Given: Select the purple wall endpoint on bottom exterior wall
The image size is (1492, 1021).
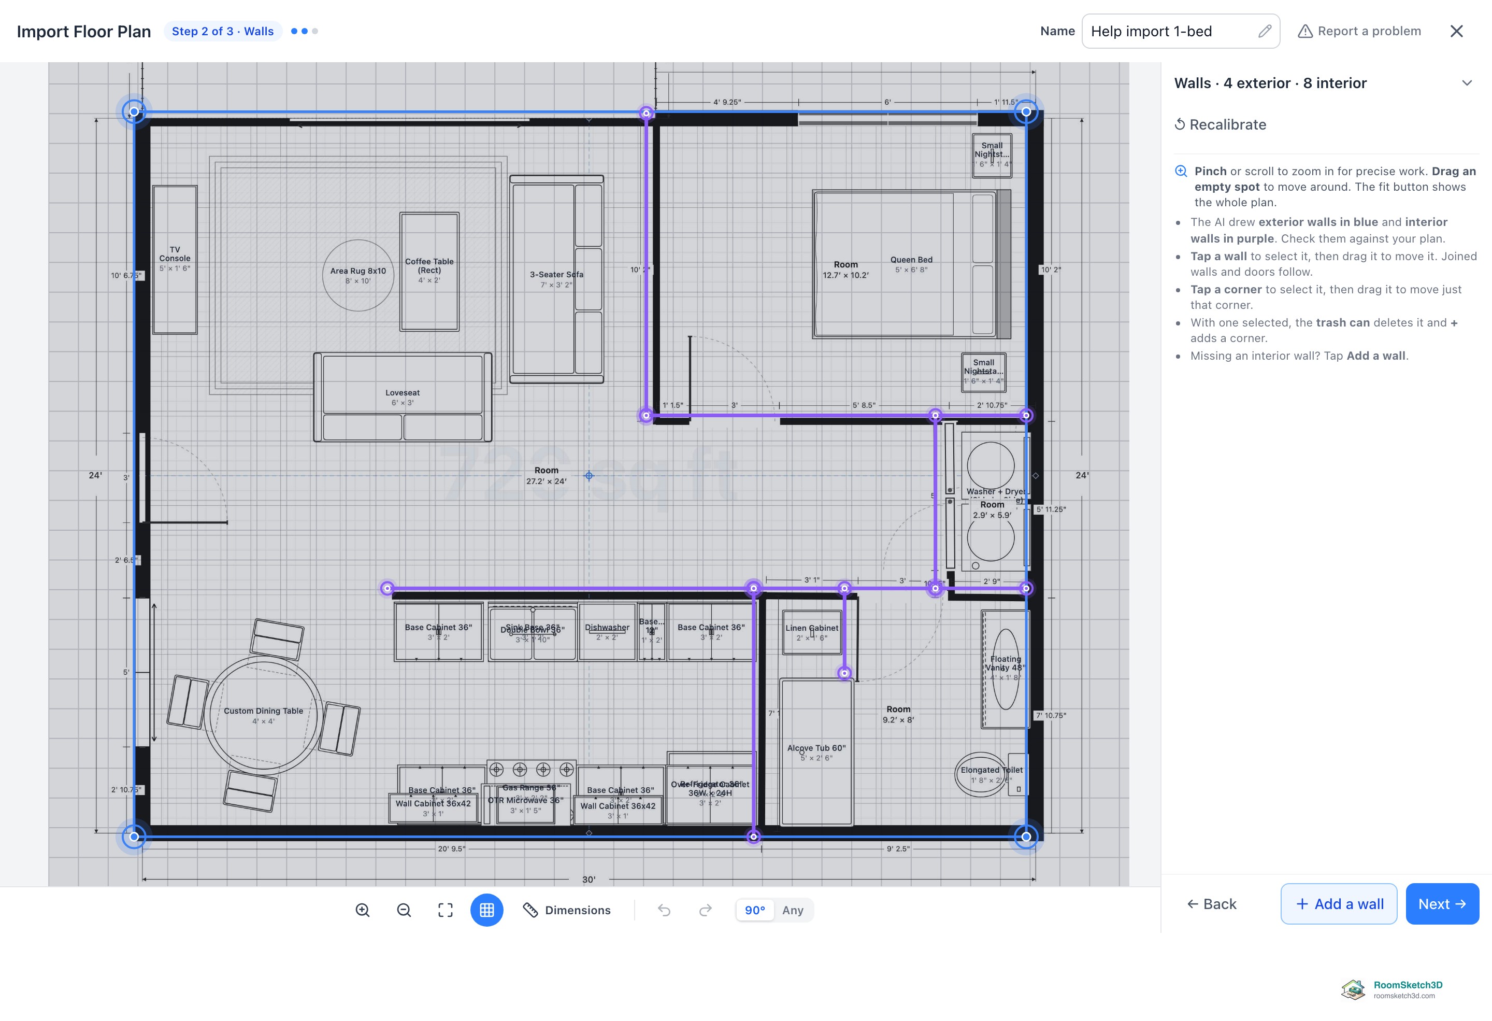Looking at the screenshot, I should click(753, 836).
